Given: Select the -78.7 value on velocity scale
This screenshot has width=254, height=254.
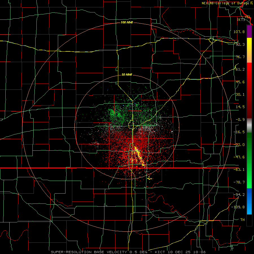Looking at the screenshot, I should click(239, 182).
